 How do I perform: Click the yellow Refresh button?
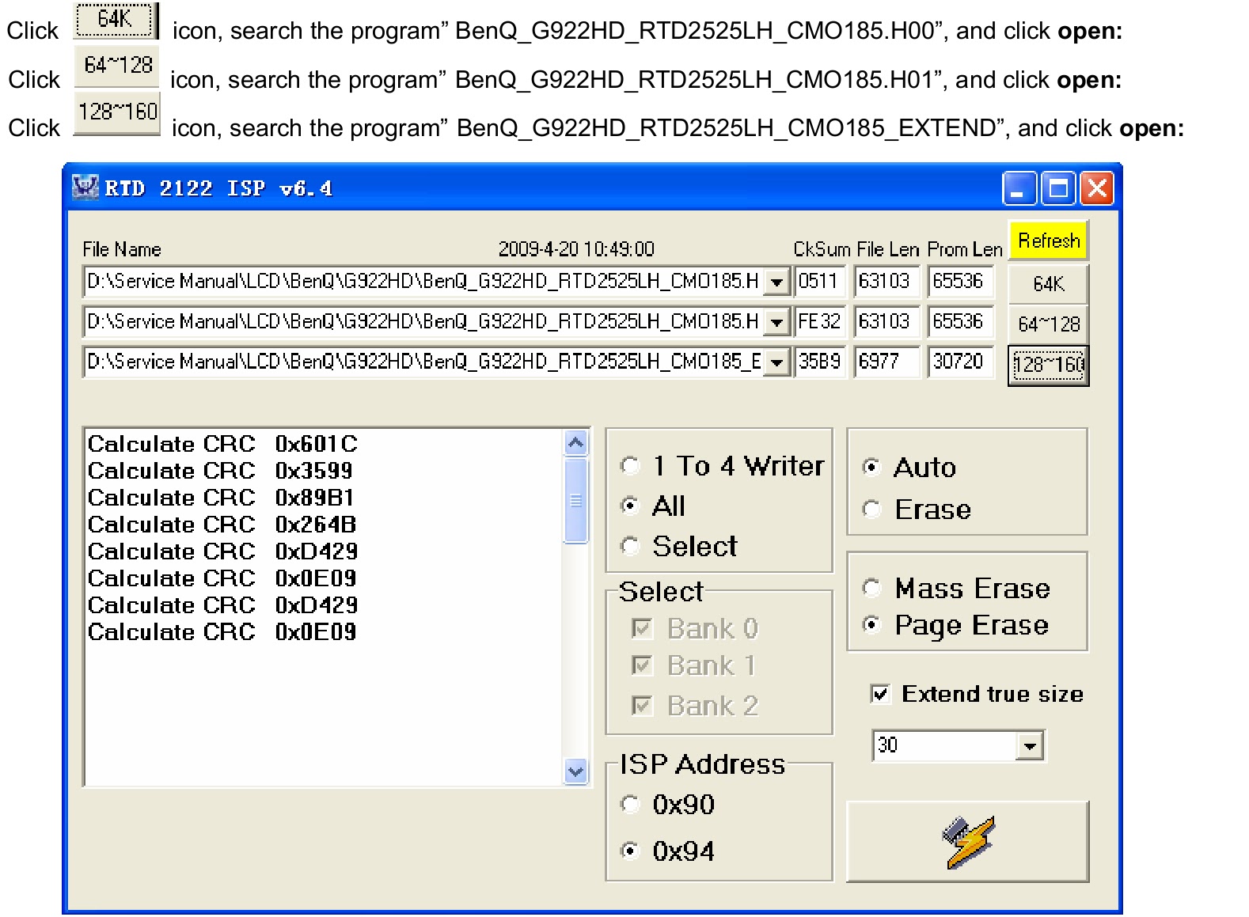coord(1049,241)
